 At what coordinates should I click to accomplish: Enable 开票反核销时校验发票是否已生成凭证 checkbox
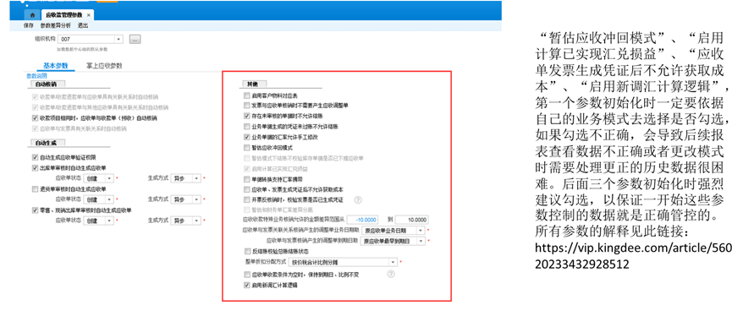click(x=247, y=200)
